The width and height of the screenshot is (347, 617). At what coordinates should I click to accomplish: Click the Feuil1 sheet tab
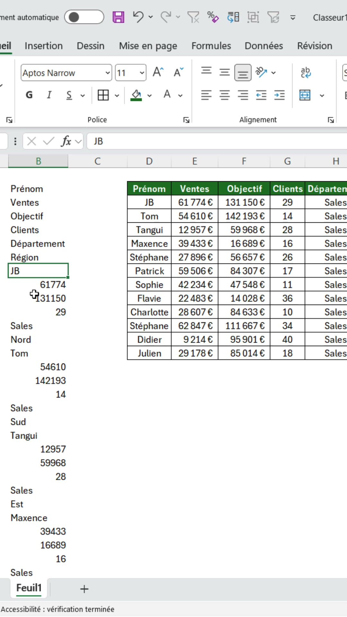tap(29, 588)
